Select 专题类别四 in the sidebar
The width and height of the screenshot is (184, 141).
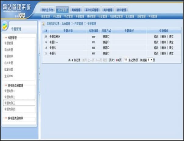(x=10, y=109)
